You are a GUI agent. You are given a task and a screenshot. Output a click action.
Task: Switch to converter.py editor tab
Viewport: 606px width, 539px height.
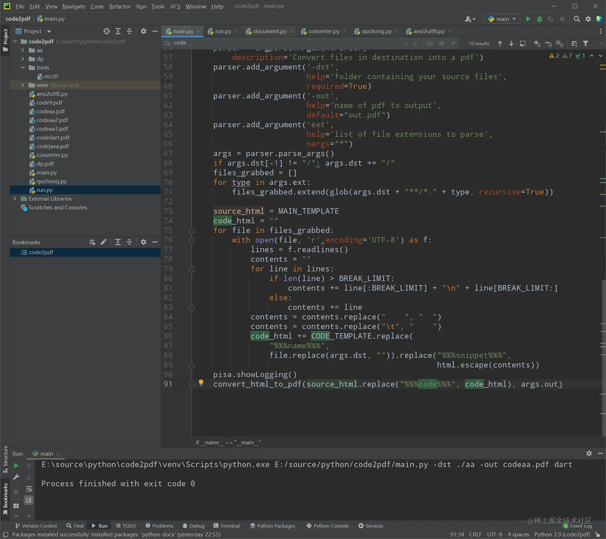(x=323, y=31)
